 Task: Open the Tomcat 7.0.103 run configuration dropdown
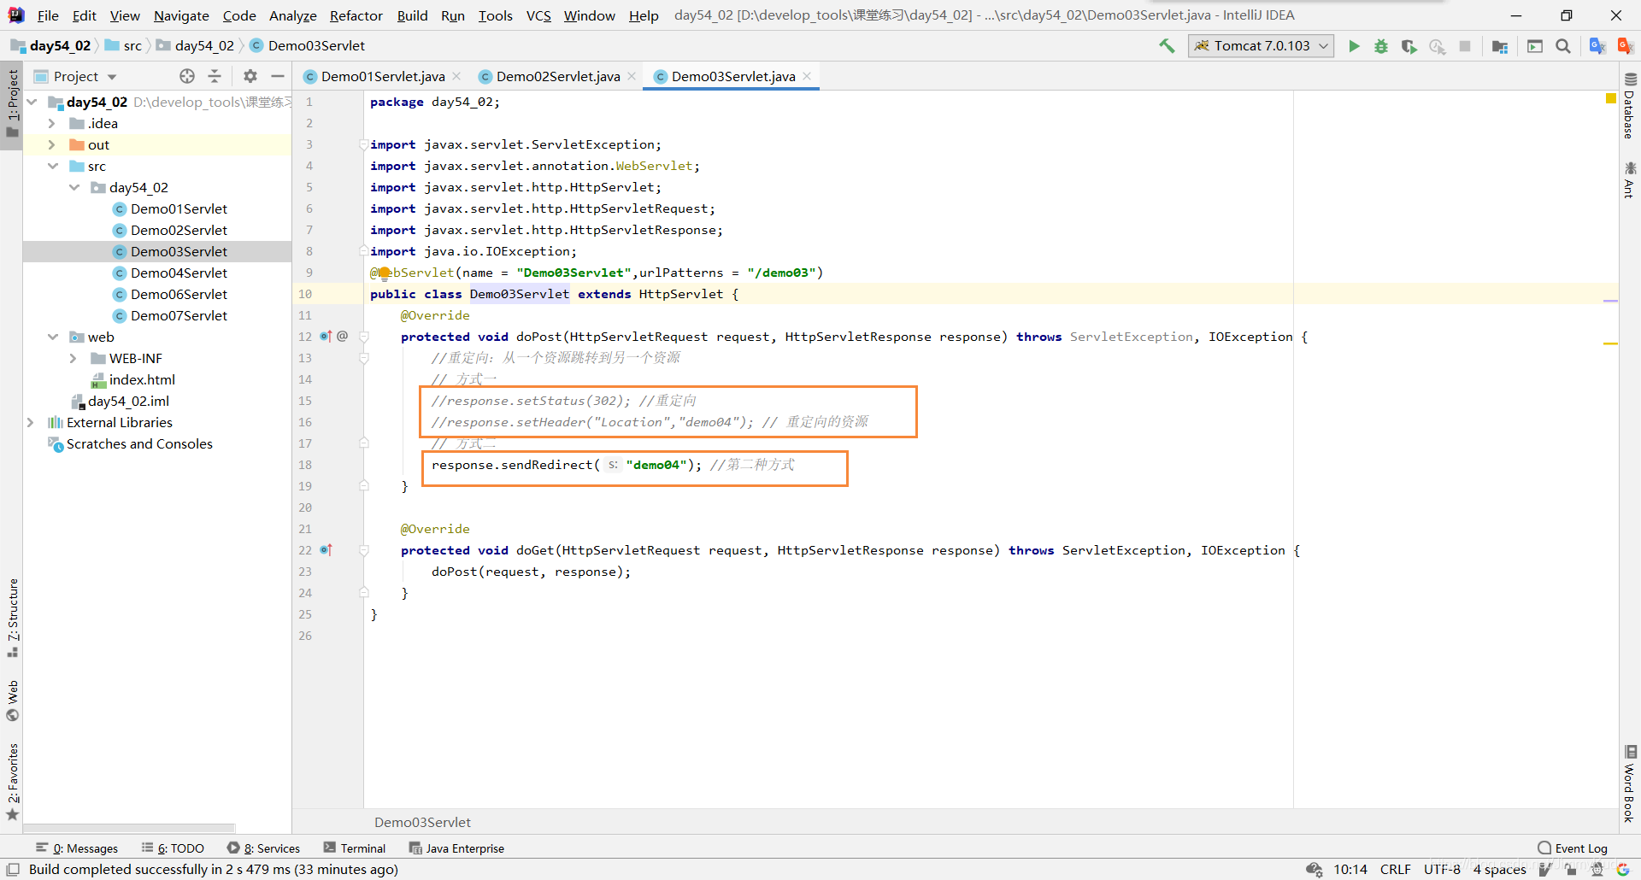1261,46
